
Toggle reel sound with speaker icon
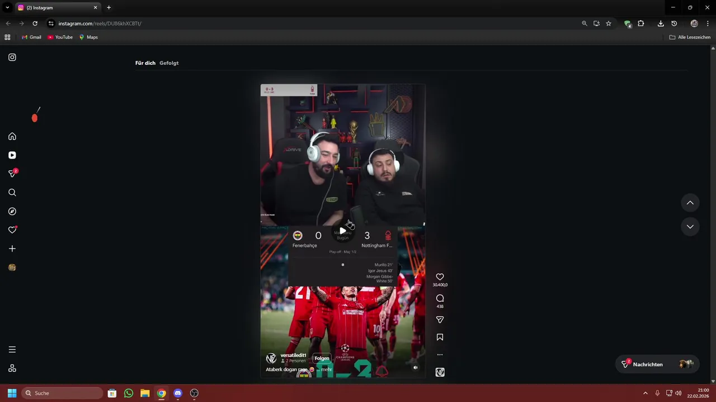pyautogui.click(x=415, y=367)
